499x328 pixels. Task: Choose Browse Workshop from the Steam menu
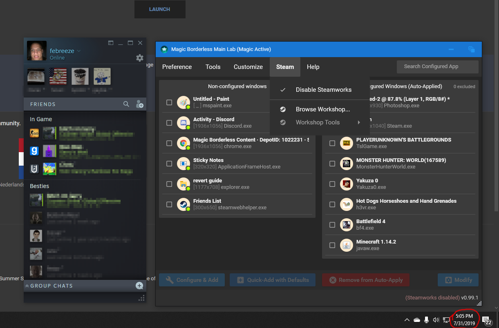point(320,109)
